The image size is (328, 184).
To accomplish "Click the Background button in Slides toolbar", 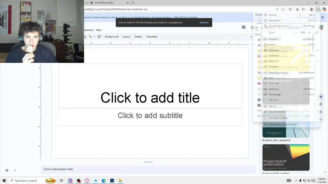I will click(111, 37).
